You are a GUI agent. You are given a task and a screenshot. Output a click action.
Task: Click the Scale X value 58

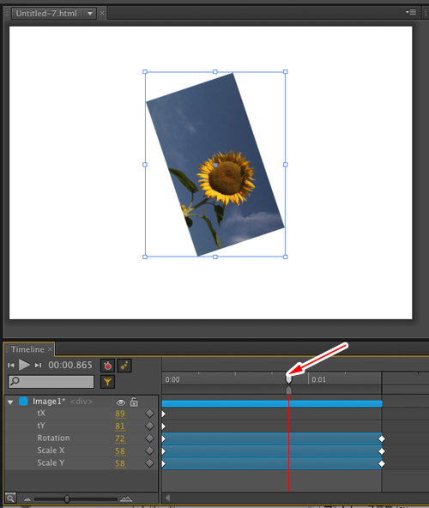[x=120, y=451]
